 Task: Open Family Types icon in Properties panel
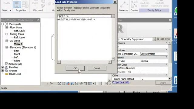coord(25,5)
